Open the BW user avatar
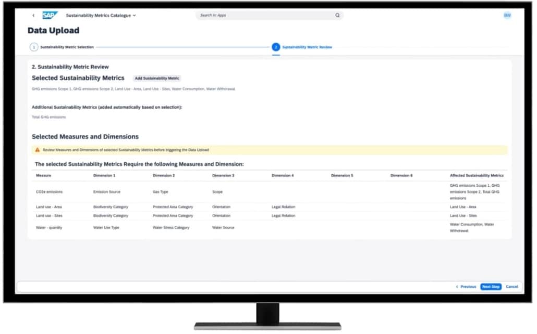This screenshot has width=537, height=334. pyautogui.click(x=507, y=15)
